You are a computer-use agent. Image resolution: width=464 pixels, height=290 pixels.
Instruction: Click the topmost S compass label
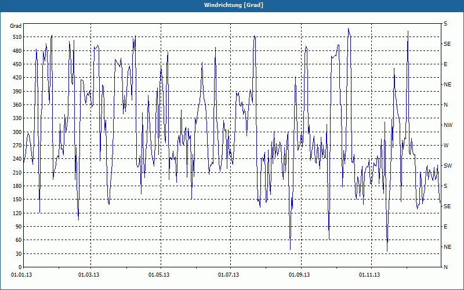(x=445, y=24)
